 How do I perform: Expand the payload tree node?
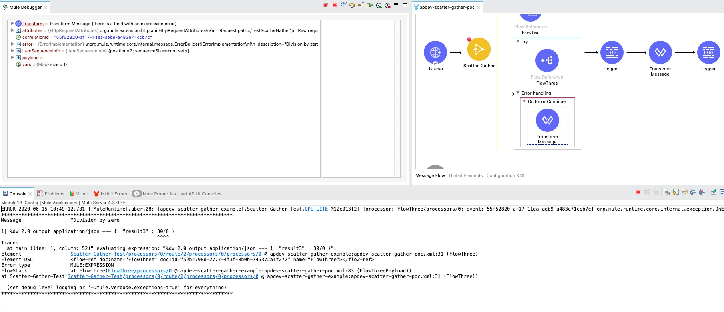click(12, 58)
